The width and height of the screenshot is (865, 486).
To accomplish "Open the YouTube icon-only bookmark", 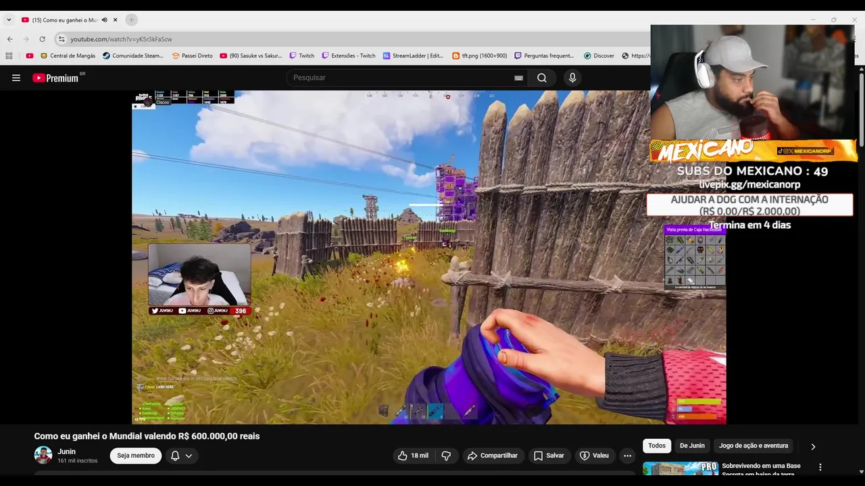I will click(29, 55).
